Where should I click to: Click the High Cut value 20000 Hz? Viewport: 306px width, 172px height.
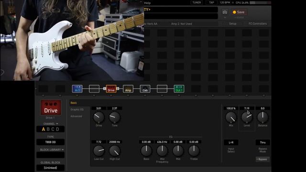tap(115, 142)
